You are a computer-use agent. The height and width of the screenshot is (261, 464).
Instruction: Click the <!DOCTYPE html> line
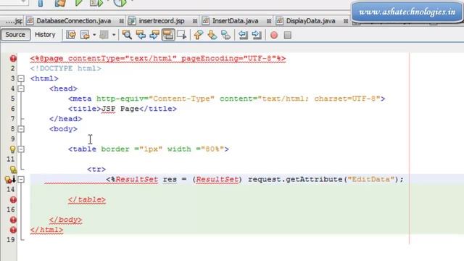click(66, 68)
